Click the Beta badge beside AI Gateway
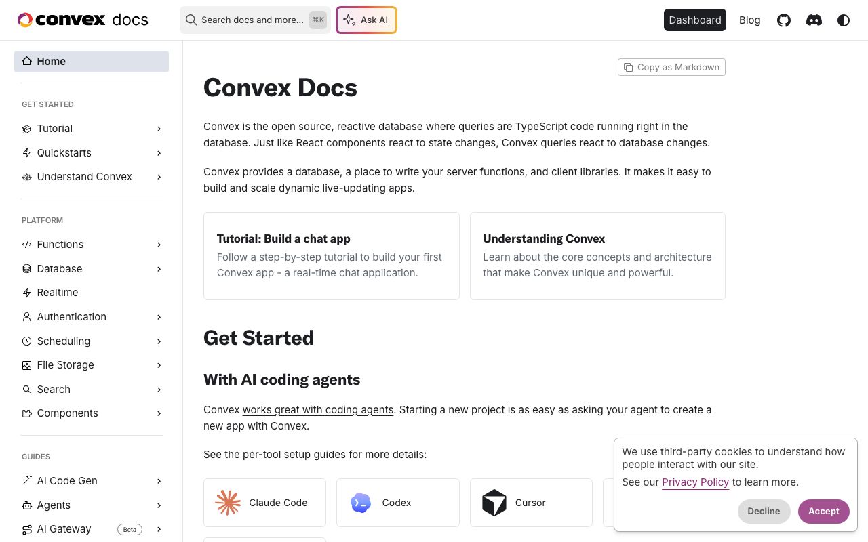Viewport: 868px width, 542px height. (x=130, y=530)
